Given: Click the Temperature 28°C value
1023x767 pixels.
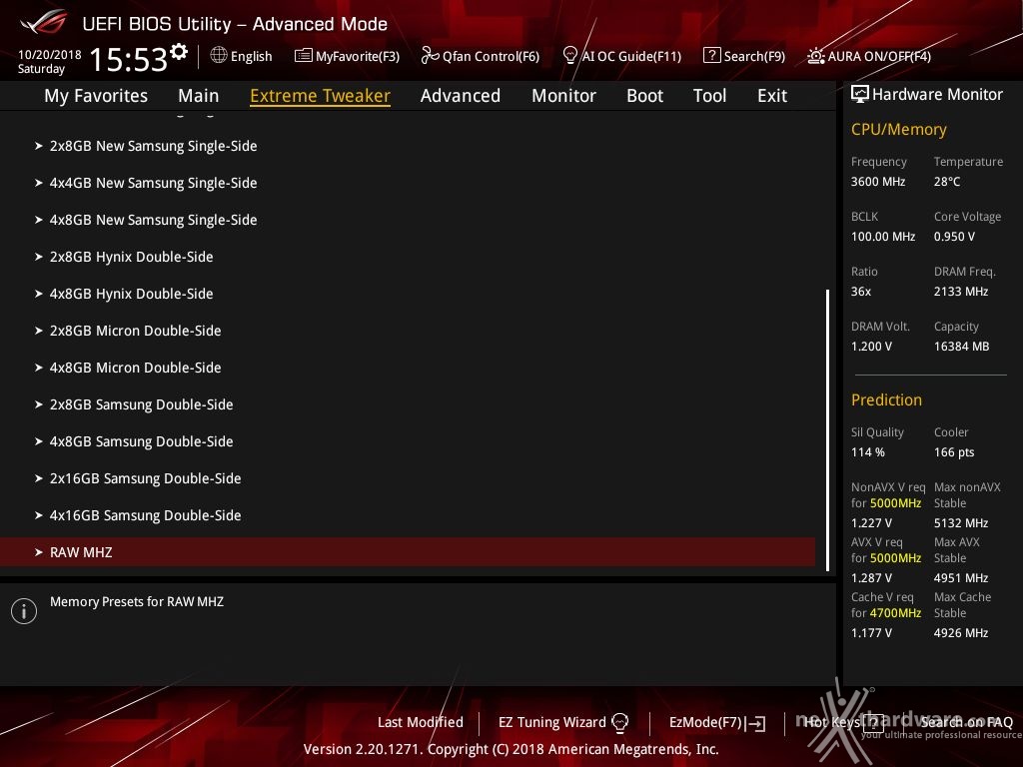Looking at the screenshot, I should [x=947, y=182].
